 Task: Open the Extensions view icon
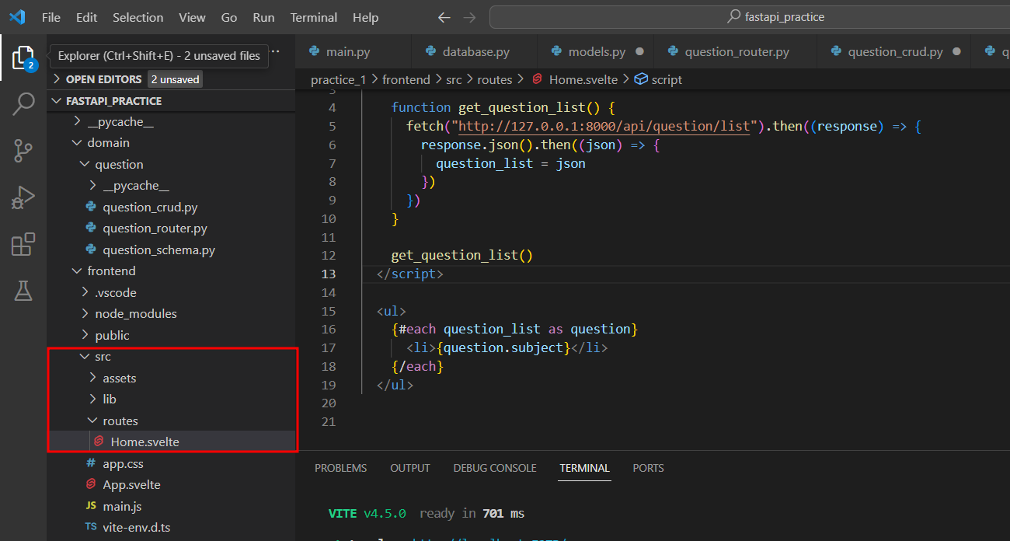[23, 244]
